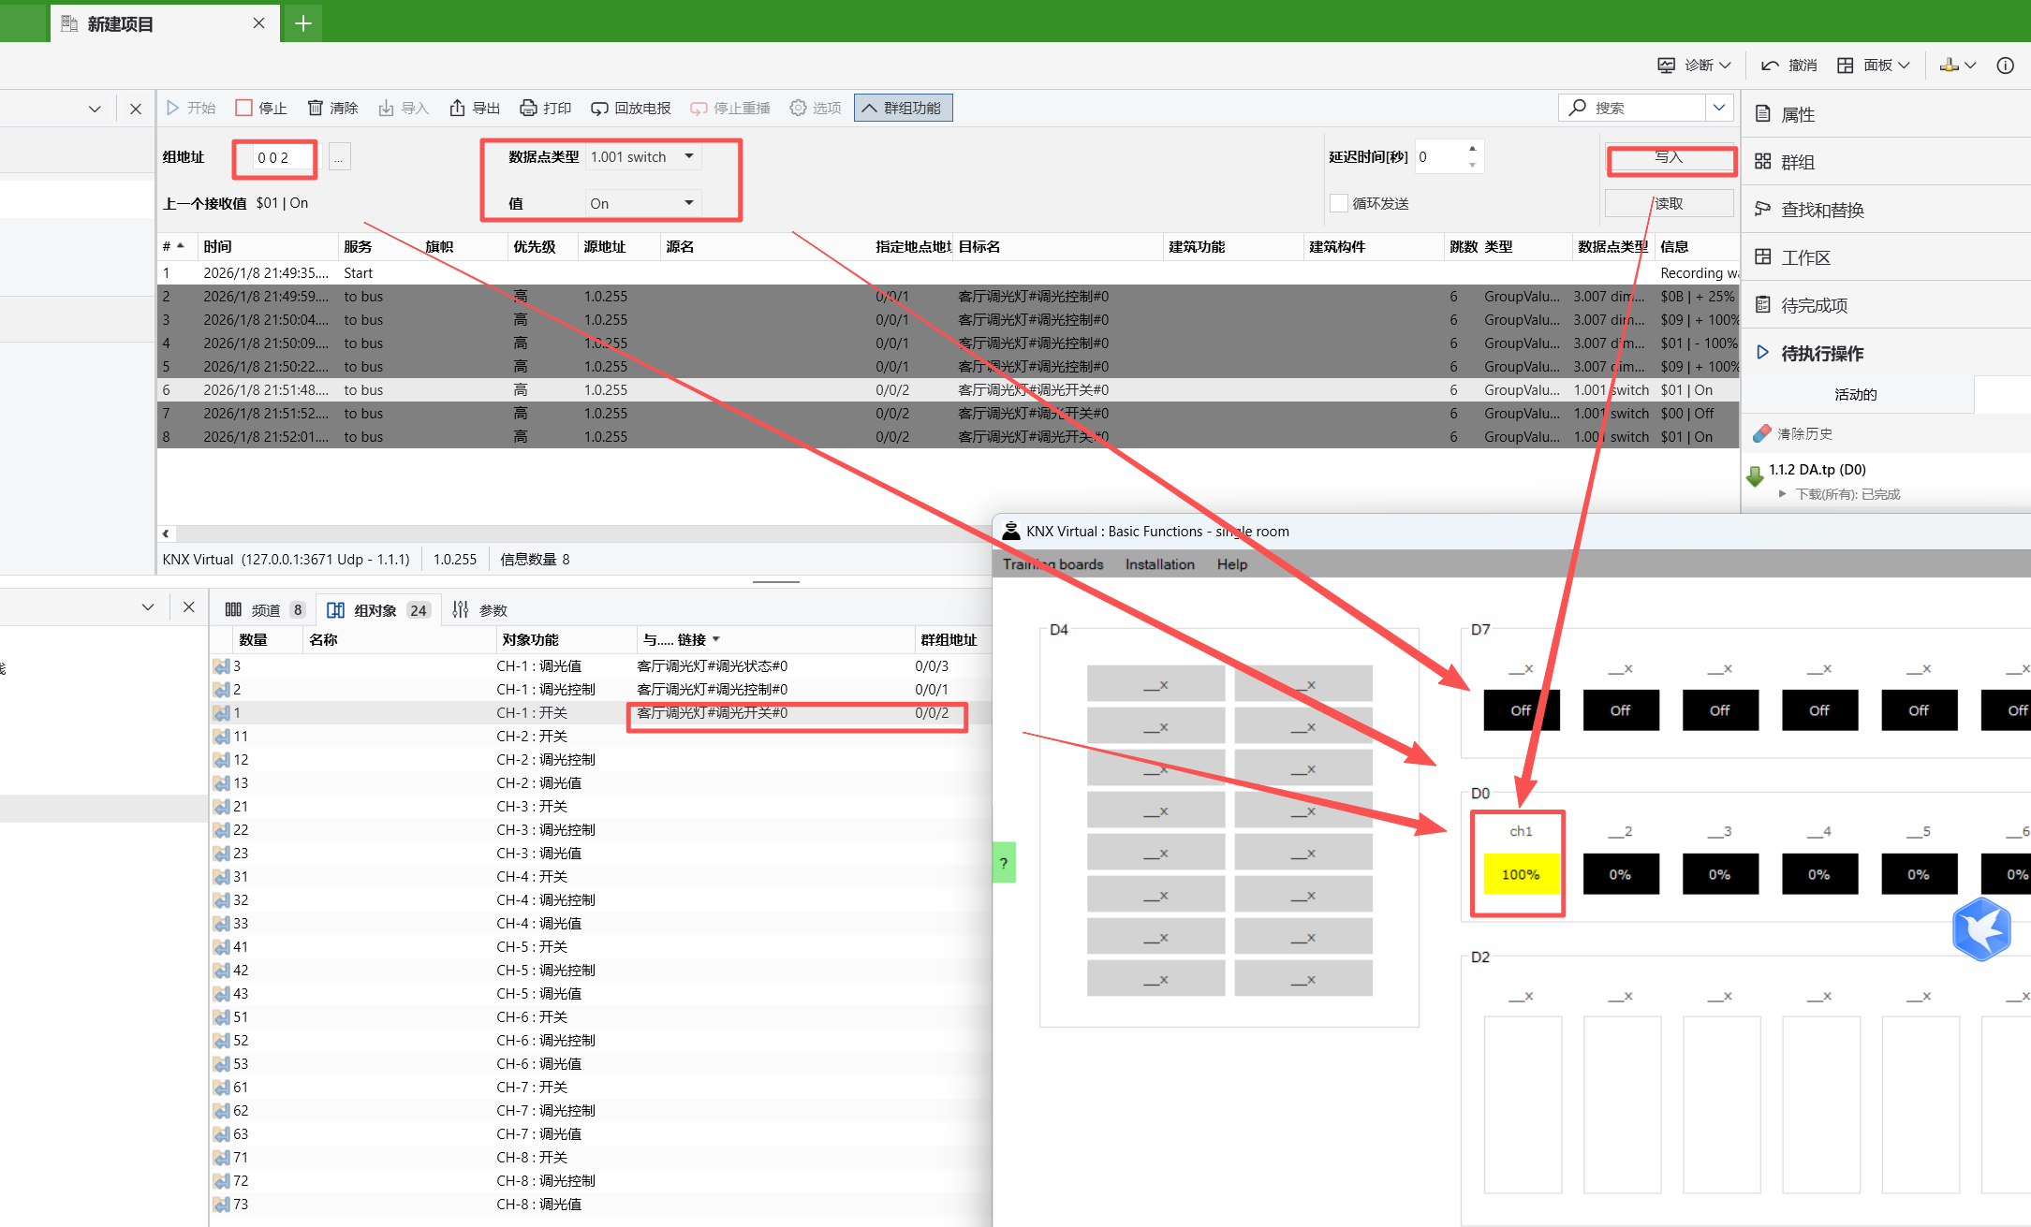Click the Print icon

tap(528, 108)
